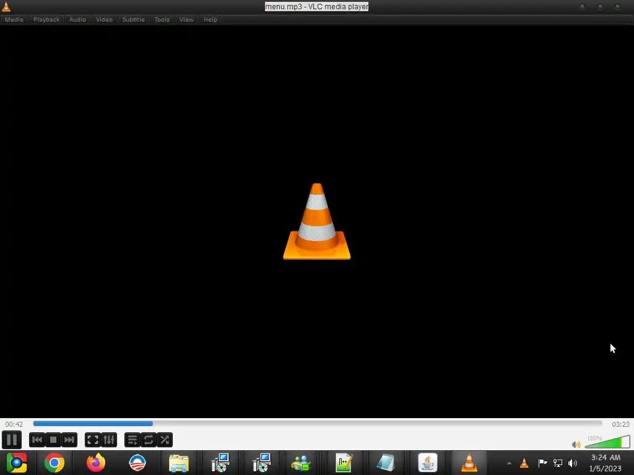The width and height of the screenshot is (634, 475).
Task: Open the first installer icon in taskbar
Action: [220, 463]
